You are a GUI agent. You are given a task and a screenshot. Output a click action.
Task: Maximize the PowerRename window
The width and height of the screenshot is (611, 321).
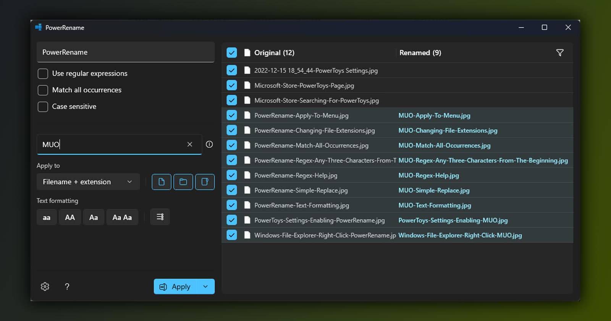coord(545,28)
